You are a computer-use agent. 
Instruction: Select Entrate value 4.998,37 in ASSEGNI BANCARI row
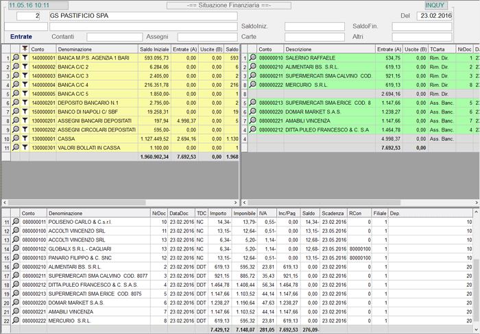(x=184, y=120)
